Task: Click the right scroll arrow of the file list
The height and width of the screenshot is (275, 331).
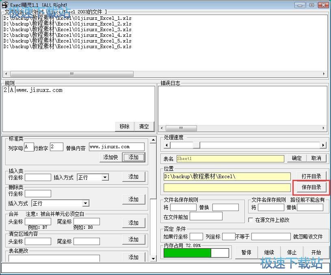Action: (324, 74)
